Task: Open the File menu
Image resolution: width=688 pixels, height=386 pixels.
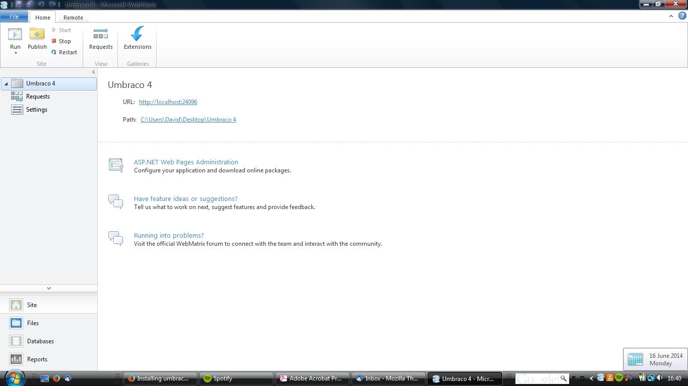Action: (x=14, y=17)
